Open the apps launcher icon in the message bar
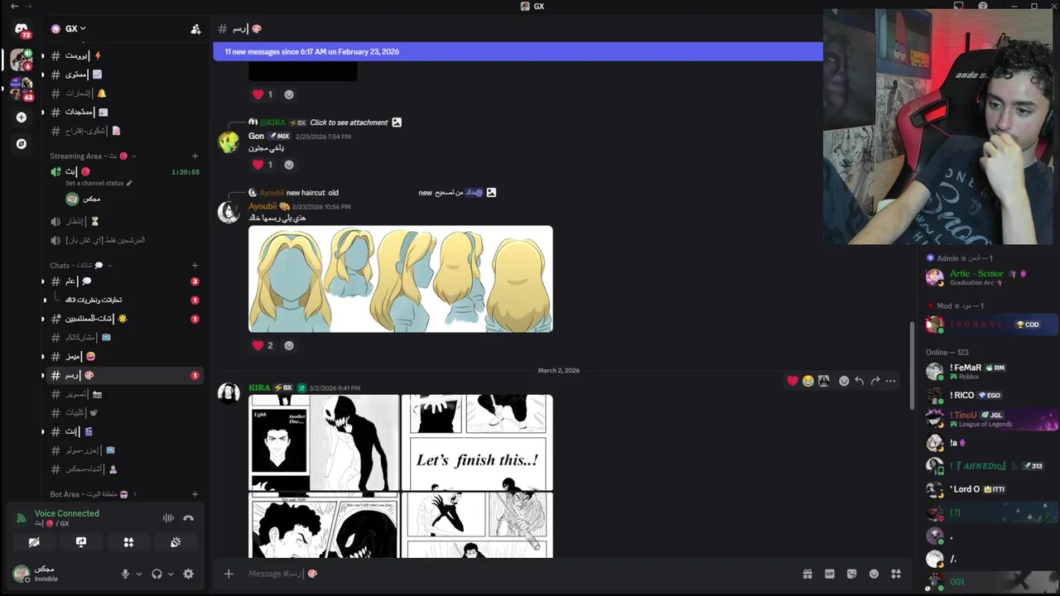1060x596 pixels. [x=896, y=574]
